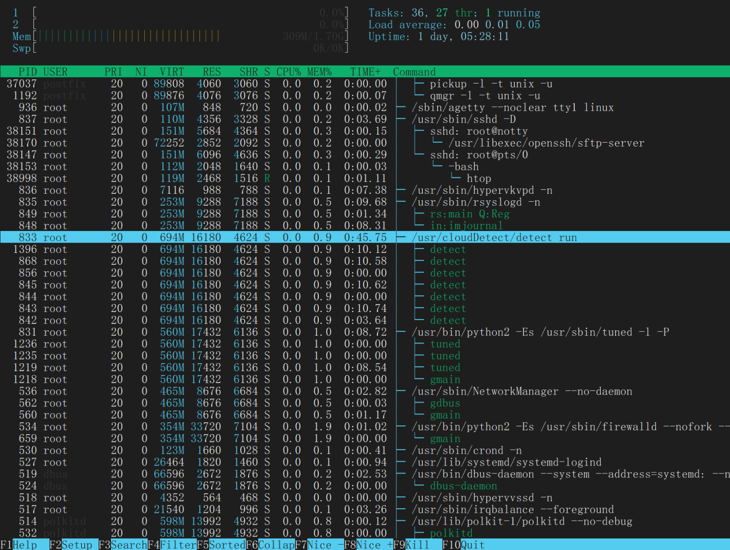Select the irqbalance --foreground process

[365, 510]
